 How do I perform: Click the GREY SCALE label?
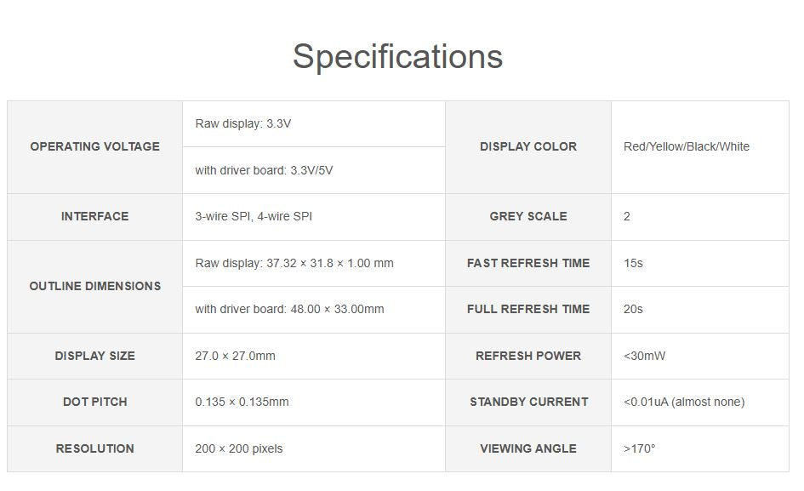(527, 216)
